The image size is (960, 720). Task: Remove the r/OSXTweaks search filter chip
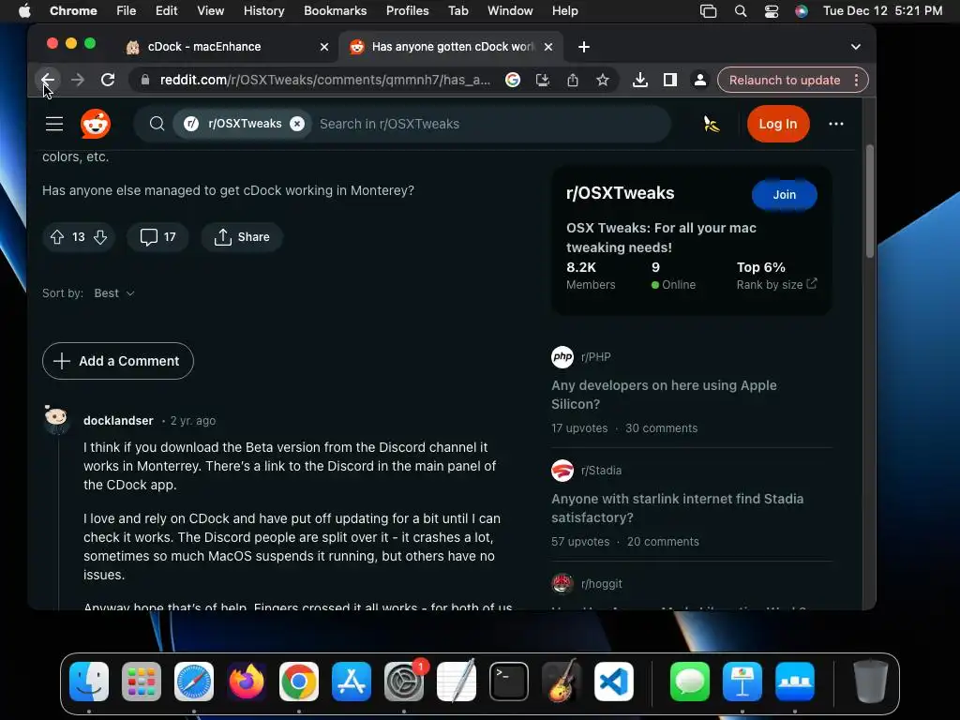point(297,124)
